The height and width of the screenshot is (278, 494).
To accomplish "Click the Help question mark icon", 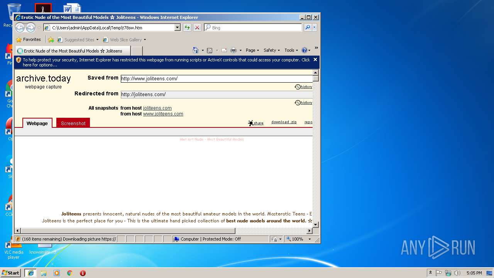I will 304,50.
